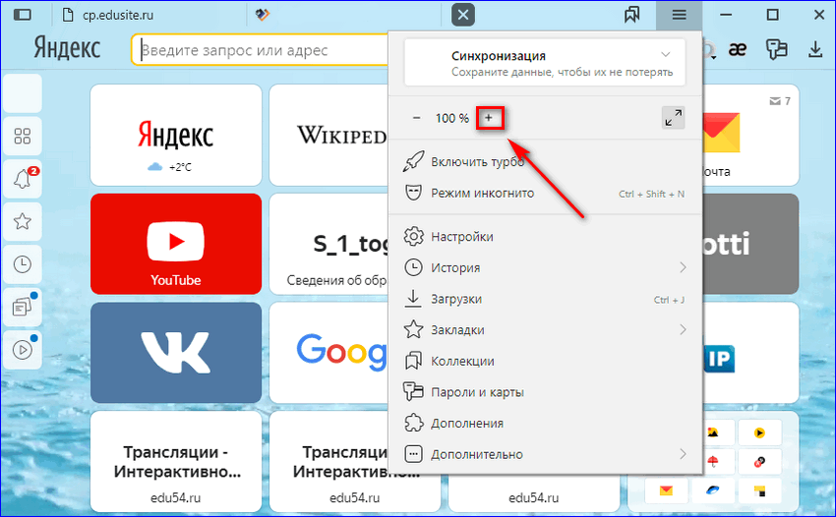This screenshot has width=836, height=517.
Task: Click the æ extension icon
Action: (x=738, y=49)
